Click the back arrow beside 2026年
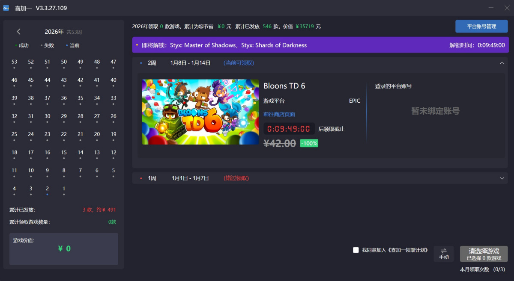 [18, 32]
